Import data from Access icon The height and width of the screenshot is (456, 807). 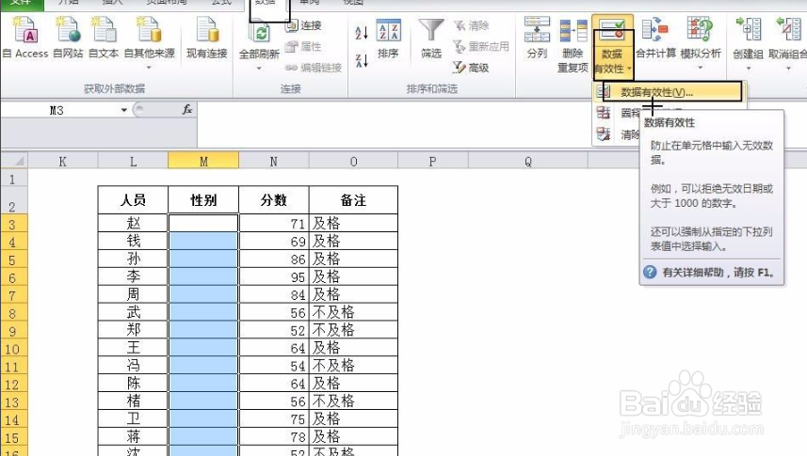click(25, 37)
